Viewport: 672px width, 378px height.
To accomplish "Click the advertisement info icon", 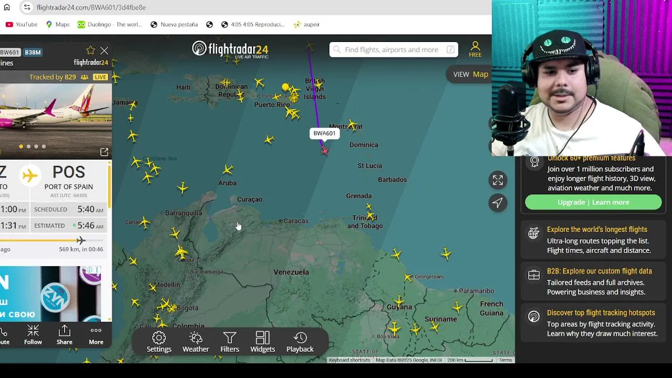I will (x=89, y=270).
